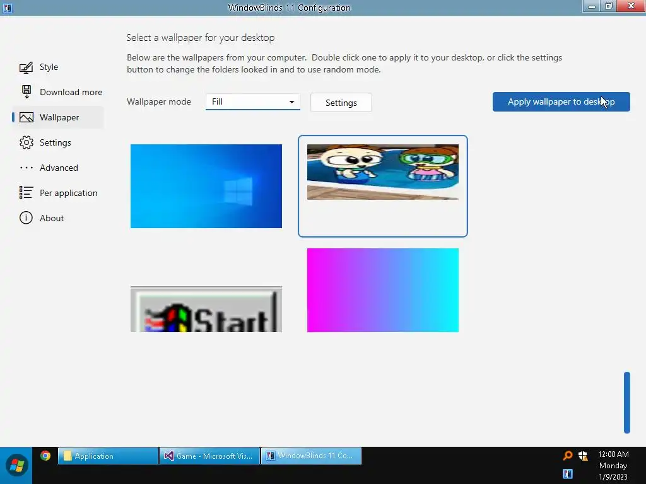
Task: Click the WindowBlinds 11 Co... taskbar button
Action: (311, 456)
